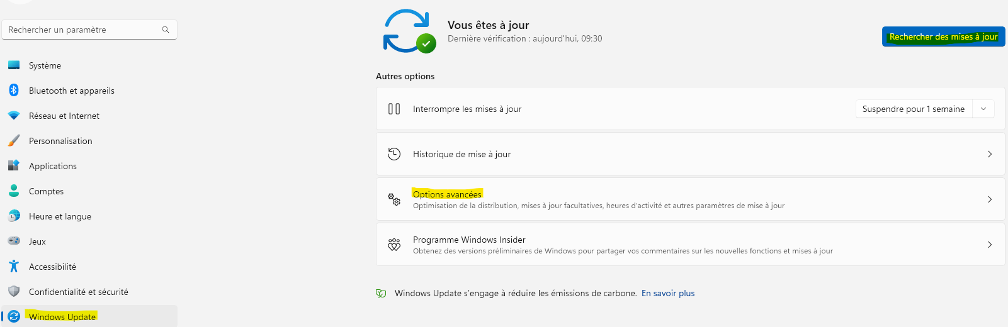Click the Jeux game controller icon

click(x=14, y=241)
